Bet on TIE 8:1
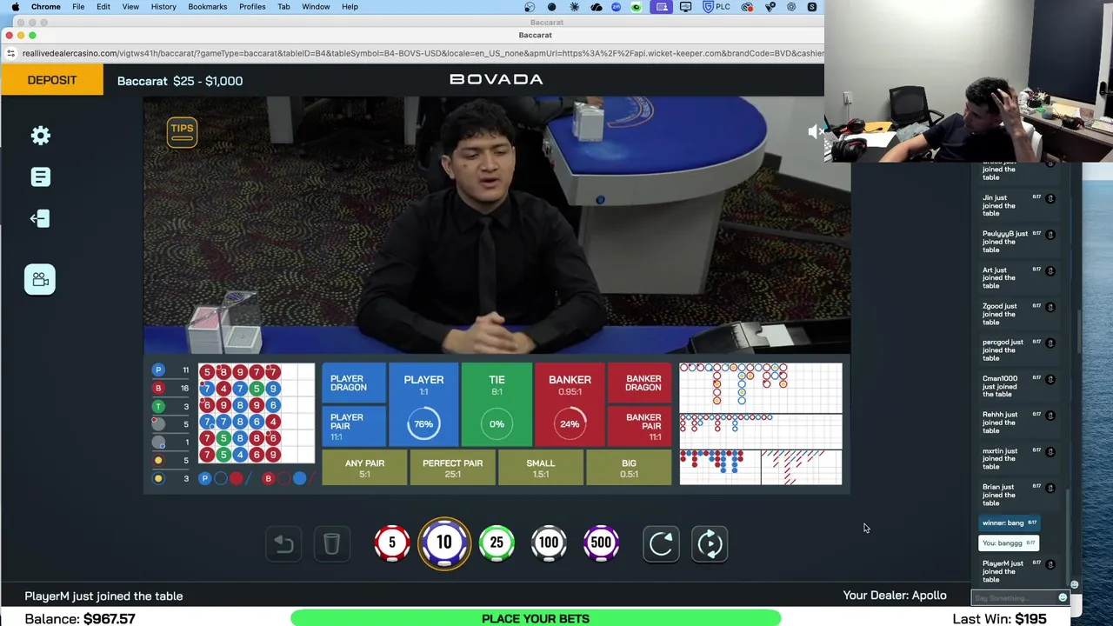 coord(497,407)
